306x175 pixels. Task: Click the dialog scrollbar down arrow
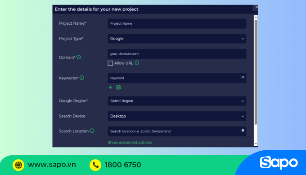click(x=256, y=144)
